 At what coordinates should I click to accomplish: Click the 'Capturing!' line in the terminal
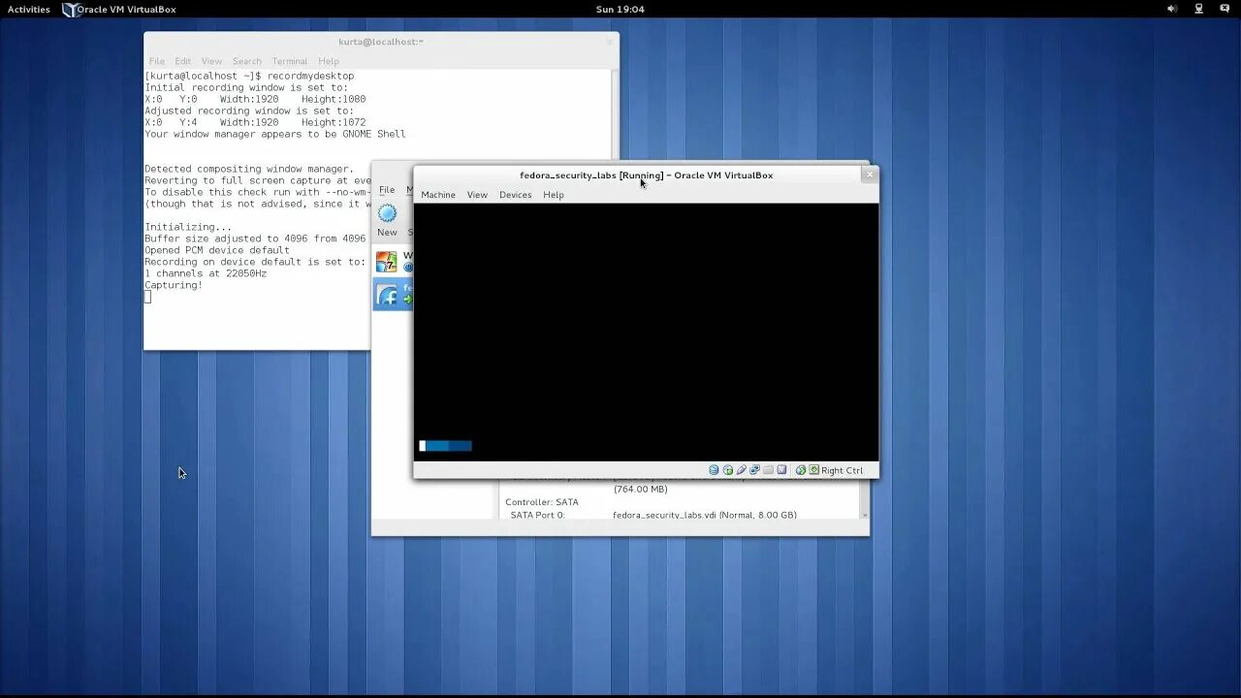(x=174, y=285)
